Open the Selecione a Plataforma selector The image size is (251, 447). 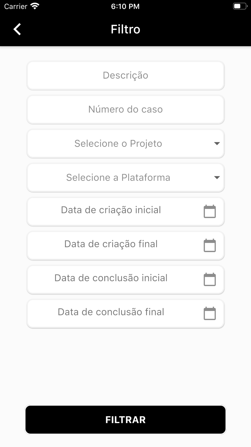(118, 177)
